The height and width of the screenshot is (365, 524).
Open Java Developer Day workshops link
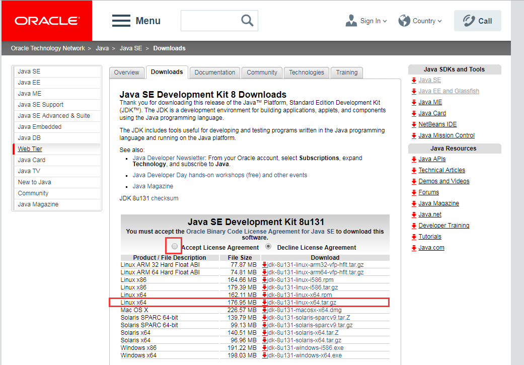tap(219, 175)
